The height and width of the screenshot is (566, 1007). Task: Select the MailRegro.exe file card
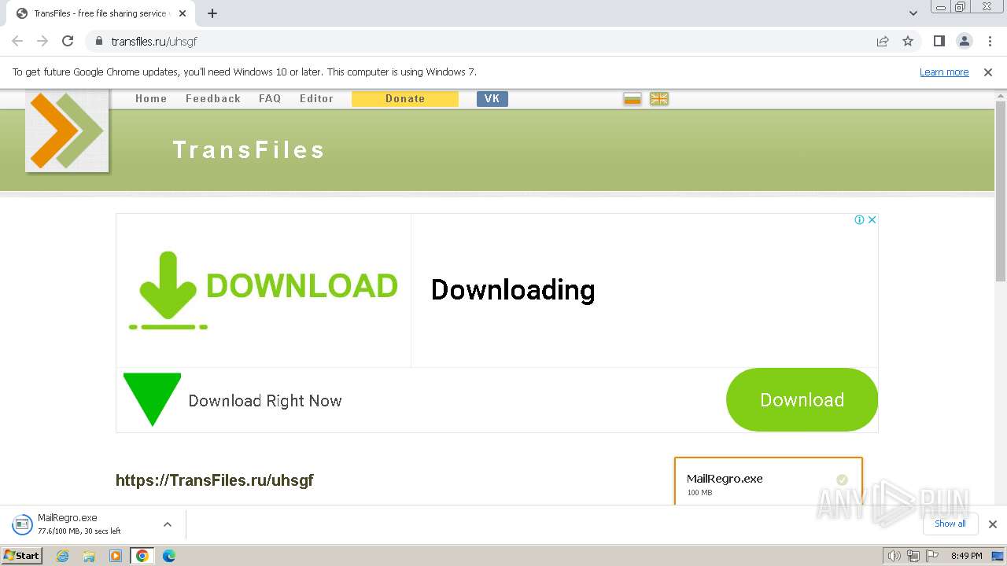click(x=769, y=481)
